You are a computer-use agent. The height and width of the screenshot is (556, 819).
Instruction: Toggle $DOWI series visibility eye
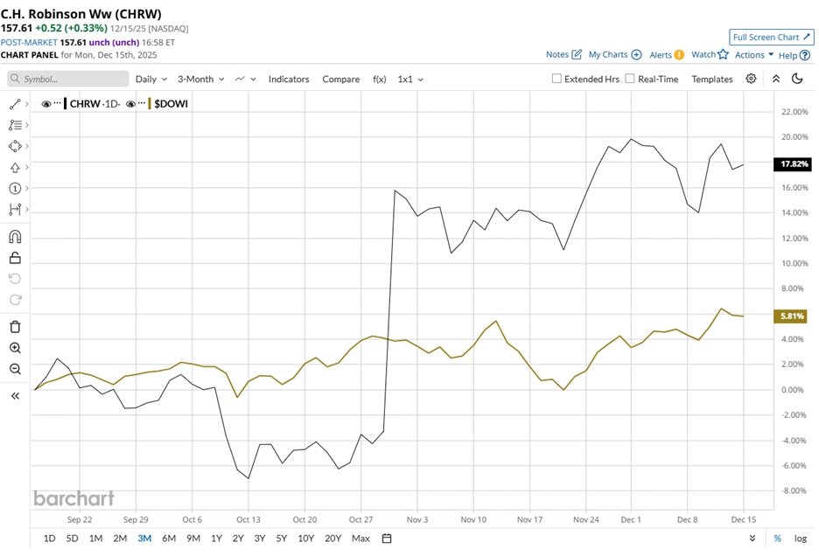point(130,104)
